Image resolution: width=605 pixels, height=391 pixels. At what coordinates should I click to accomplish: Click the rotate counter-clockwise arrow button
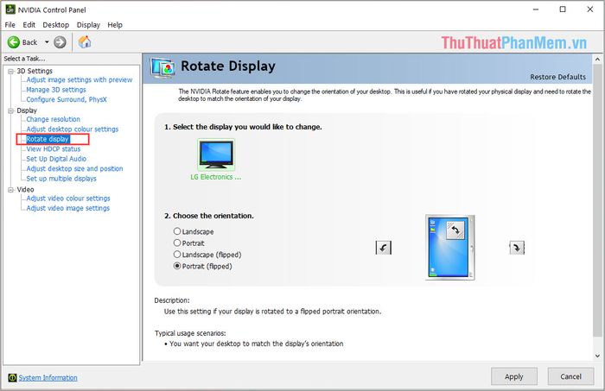[384, 248]
